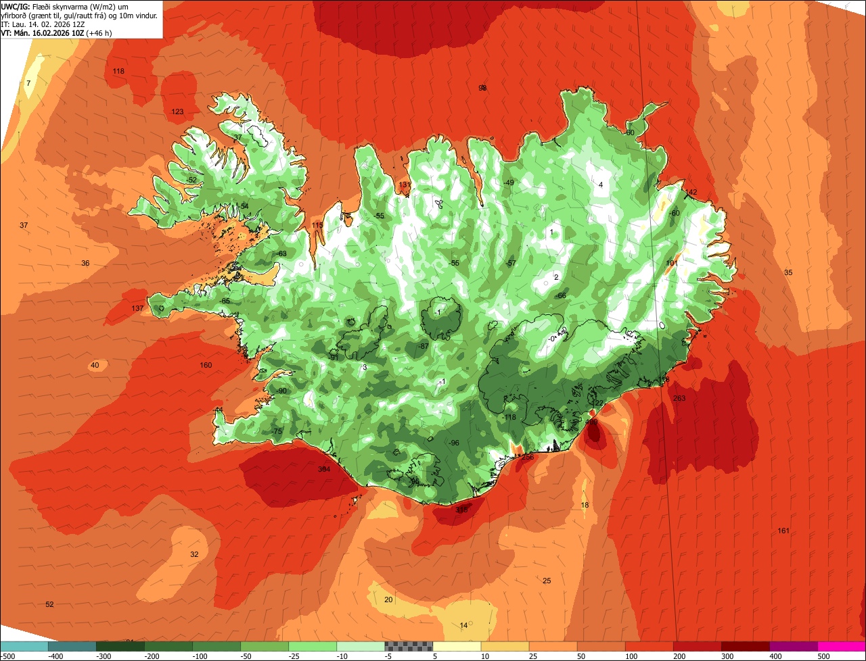Click the 25 to 50 light orange swatch

click(553, 646)
